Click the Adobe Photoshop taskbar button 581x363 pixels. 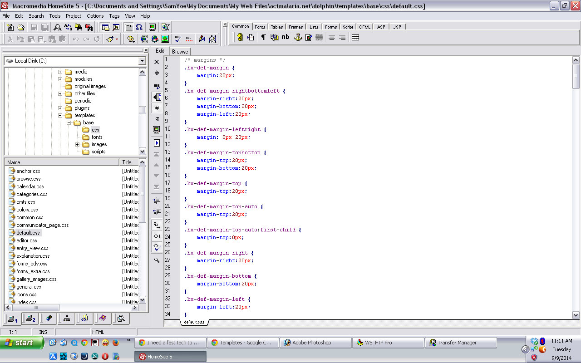pyautogui.click(x=311, y=343)
